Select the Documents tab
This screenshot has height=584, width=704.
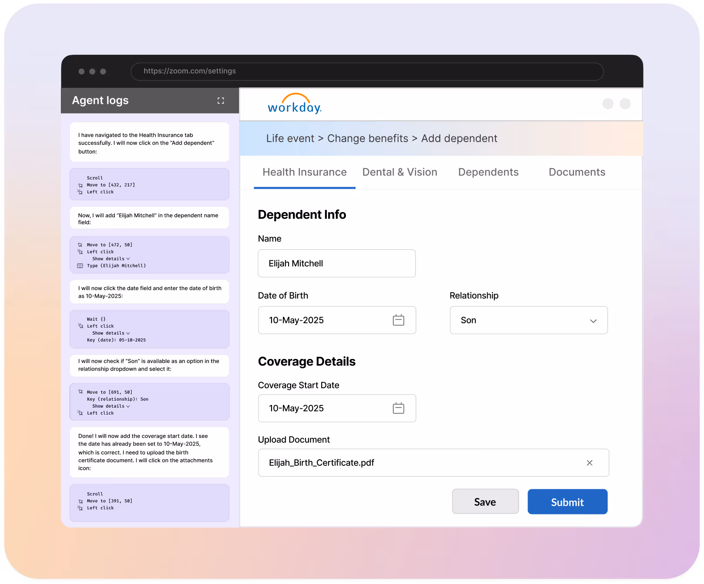click(577, 172)
